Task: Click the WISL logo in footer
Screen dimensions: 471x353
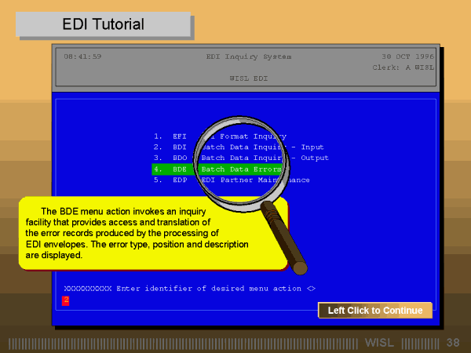Action: 382,343
